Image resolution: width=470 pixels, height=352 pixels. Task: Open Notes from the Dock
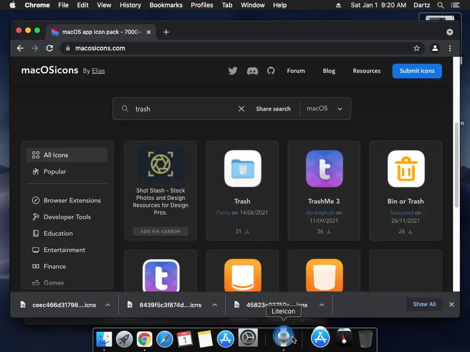coord(205,339)
